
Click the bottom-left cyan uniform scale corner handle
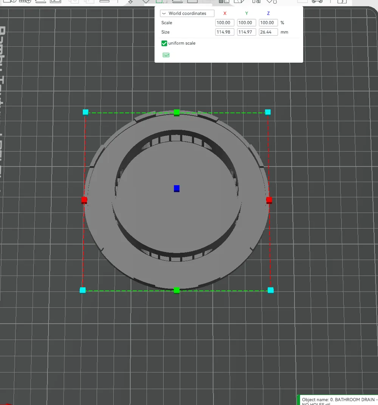tap(83, 290)
